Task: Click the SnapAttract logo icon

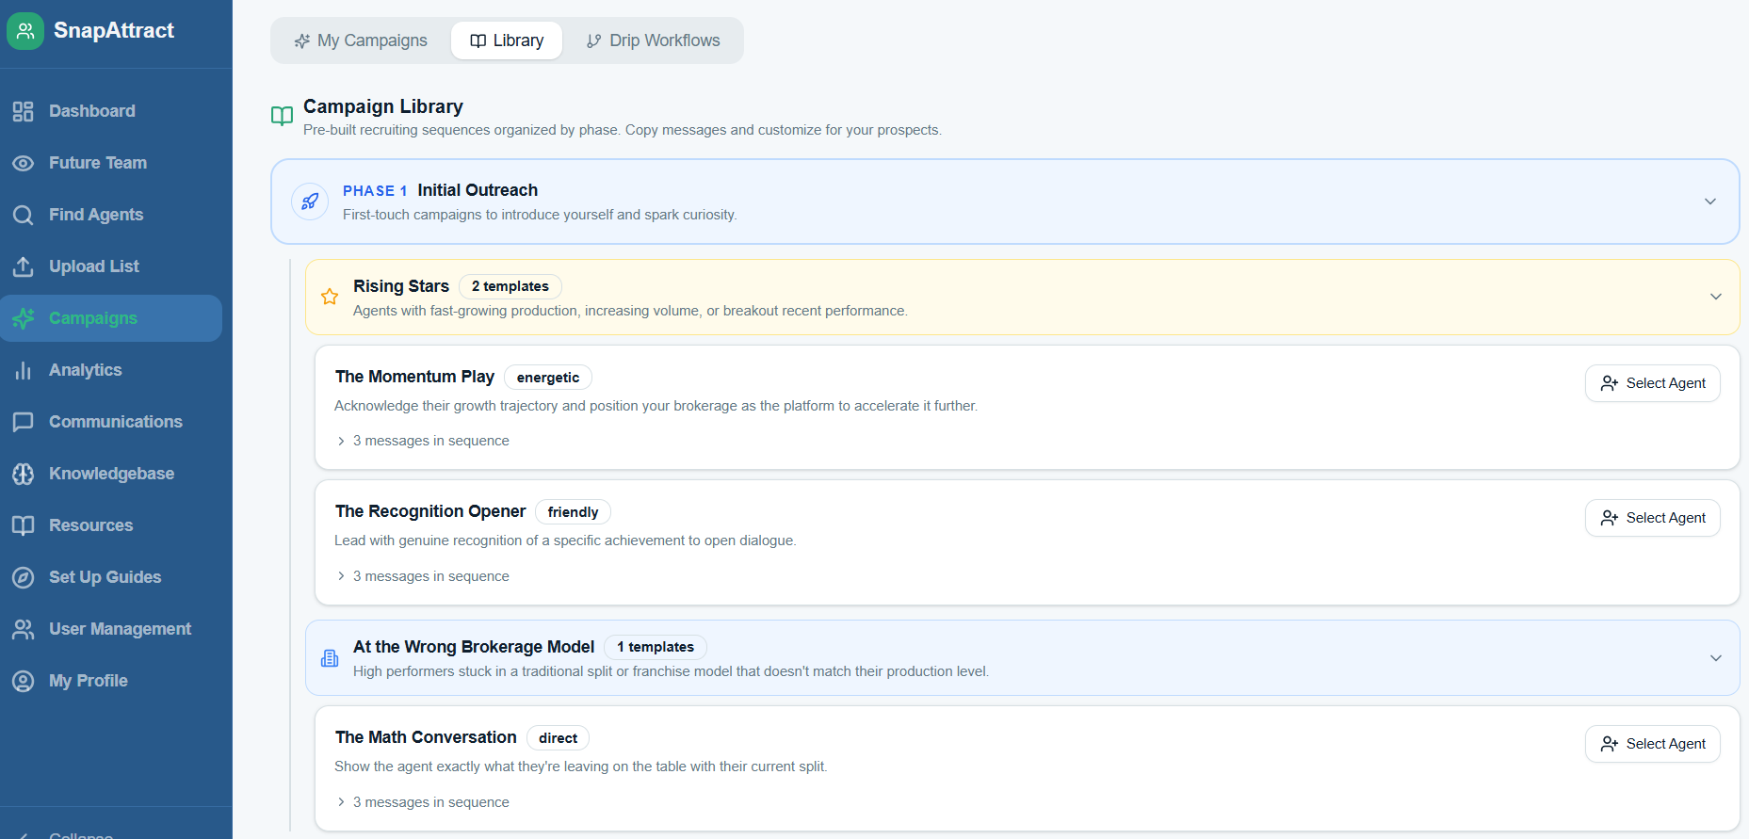Action: click(x=25, y=31)
